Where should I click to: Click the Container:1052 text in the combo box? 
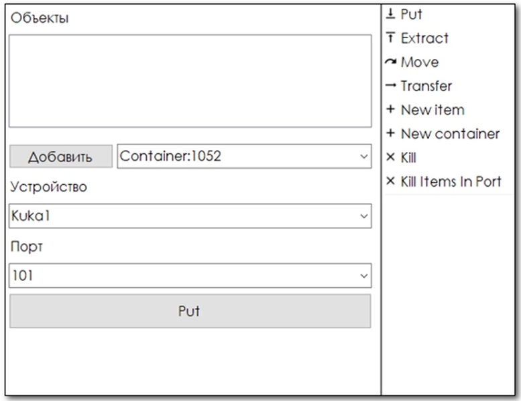(x=170, y=157)
